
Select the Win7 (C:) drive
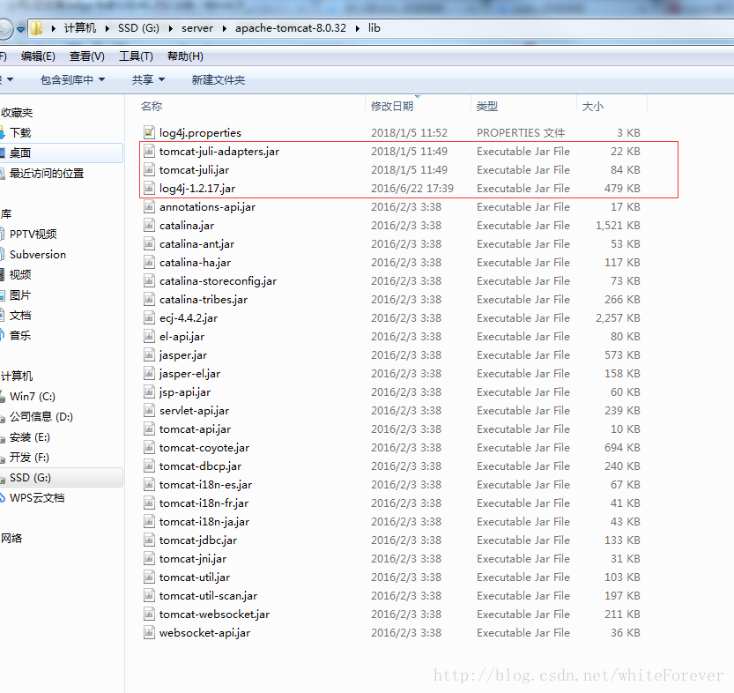click(33, 396)
